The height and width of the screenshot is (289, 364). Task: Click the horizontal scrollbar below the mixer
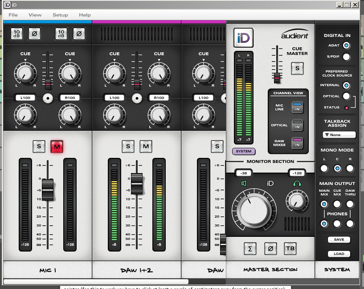point(96,281)
